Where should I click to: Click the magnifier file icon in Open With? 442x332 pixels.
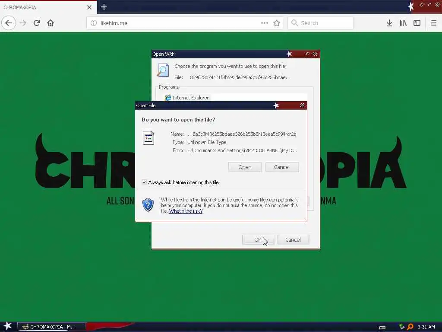click(x=163, y=70)
